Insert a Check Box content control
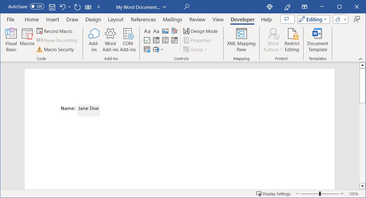366x198 pixels. (147, 40)
